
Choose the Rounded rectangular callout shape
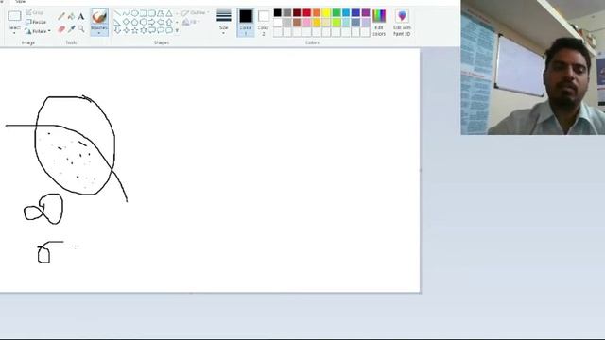click(x=152, y=30)
